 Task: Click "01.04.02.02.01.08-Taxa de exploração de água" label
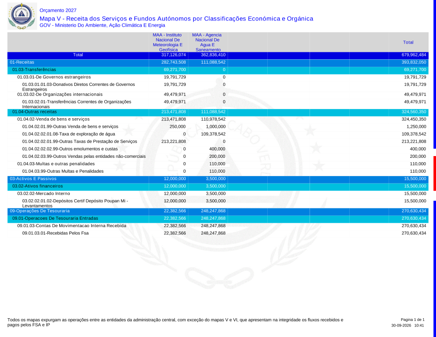pyautogui.click(x=69, y=134)
